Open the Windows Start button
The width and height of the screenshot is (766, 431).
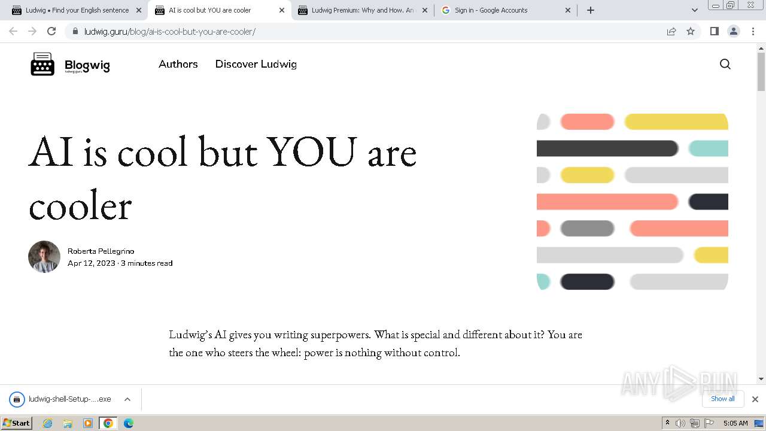16,423
